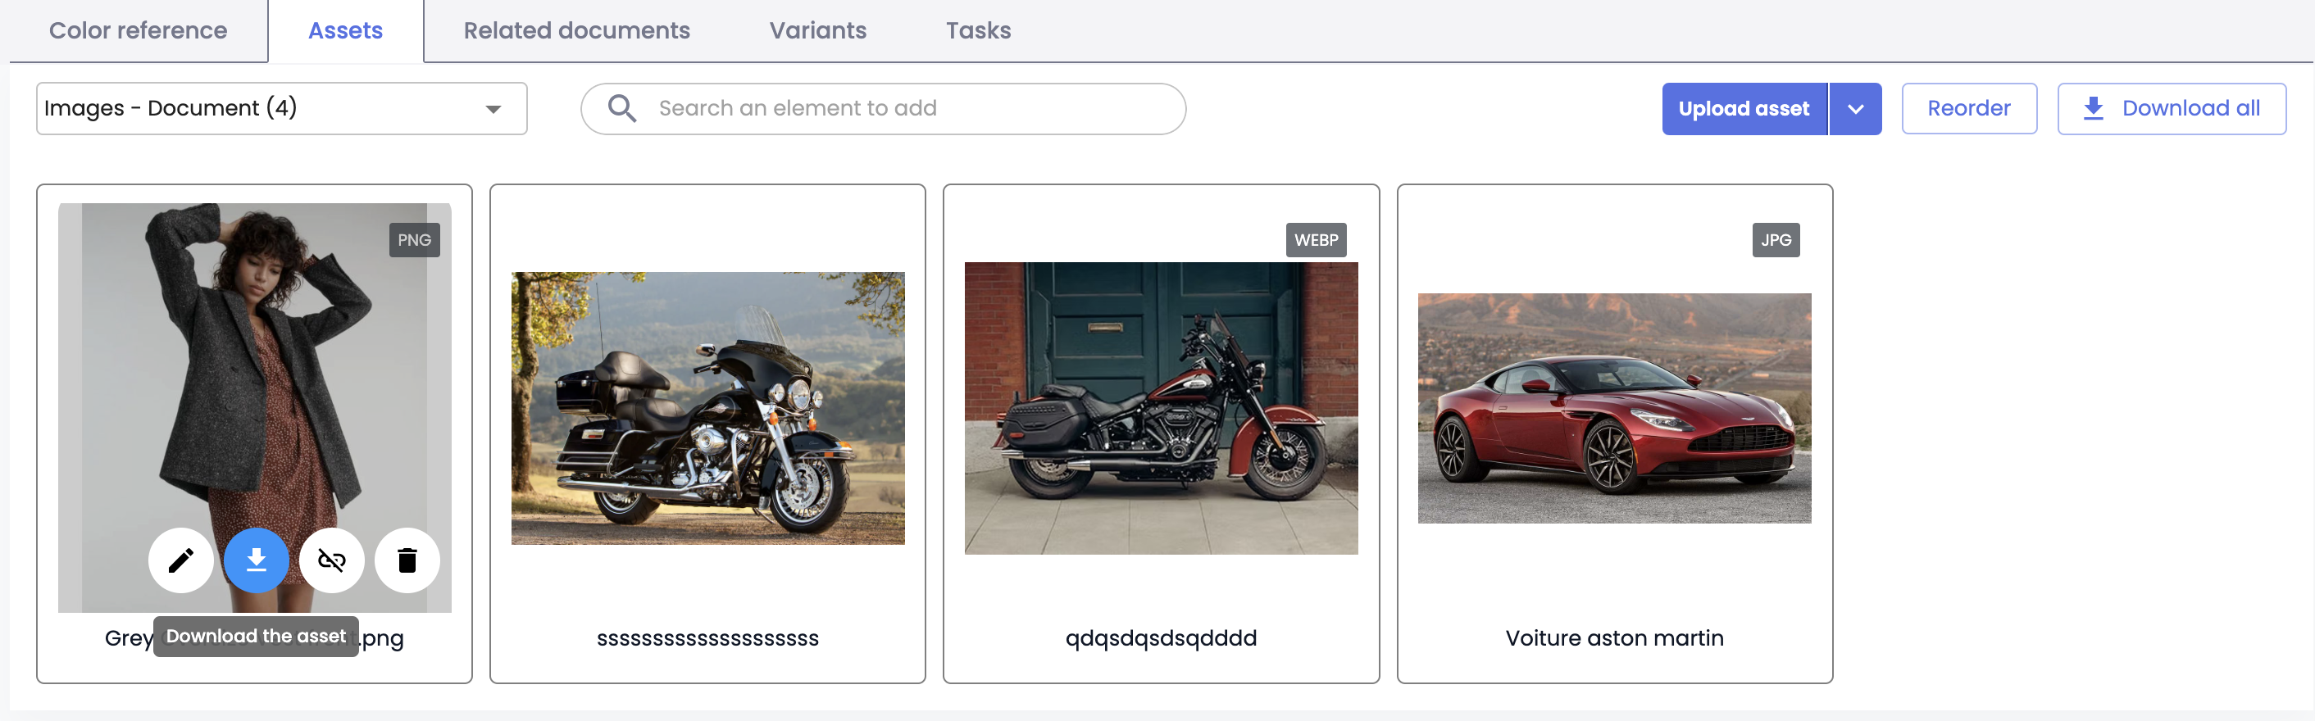Click the magnifier icon in search field
The width and height of the screenshot is (2315, 721).
(x=622, y=109)
